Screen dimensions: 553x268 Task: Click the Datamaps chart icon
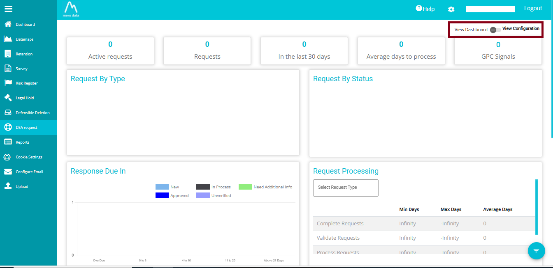(x=7, y=39)
